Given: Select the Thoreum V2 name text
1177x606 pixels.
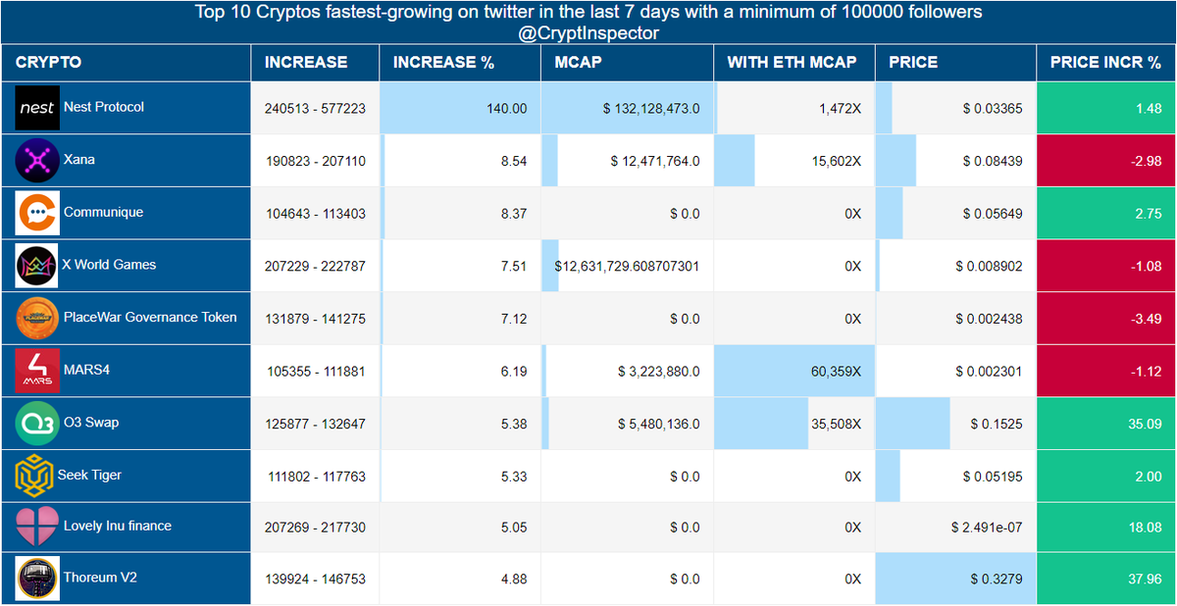Looking at the screenshot, I should [x=100, y=577].
